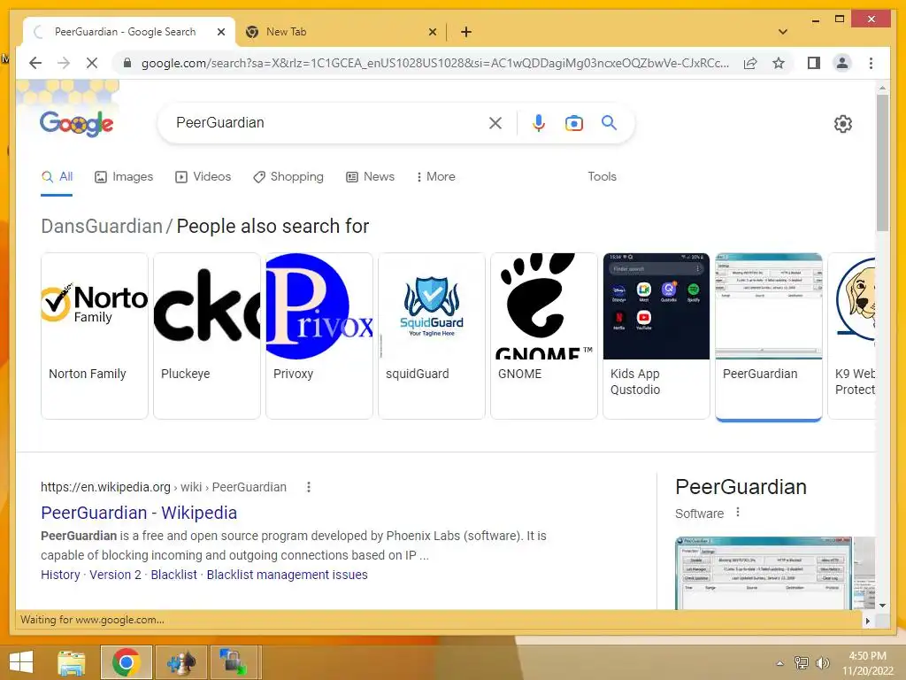This screenshot has width=906, height=680.
Task: Click Chrome icon in taskbar
Action: tap(127, 662)
